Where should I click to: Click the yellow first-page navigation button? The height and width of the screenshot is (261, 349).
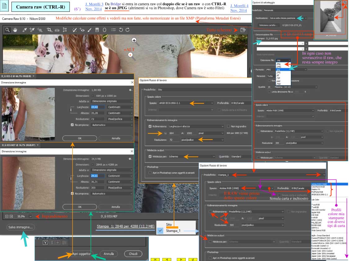tap(155, 259)
